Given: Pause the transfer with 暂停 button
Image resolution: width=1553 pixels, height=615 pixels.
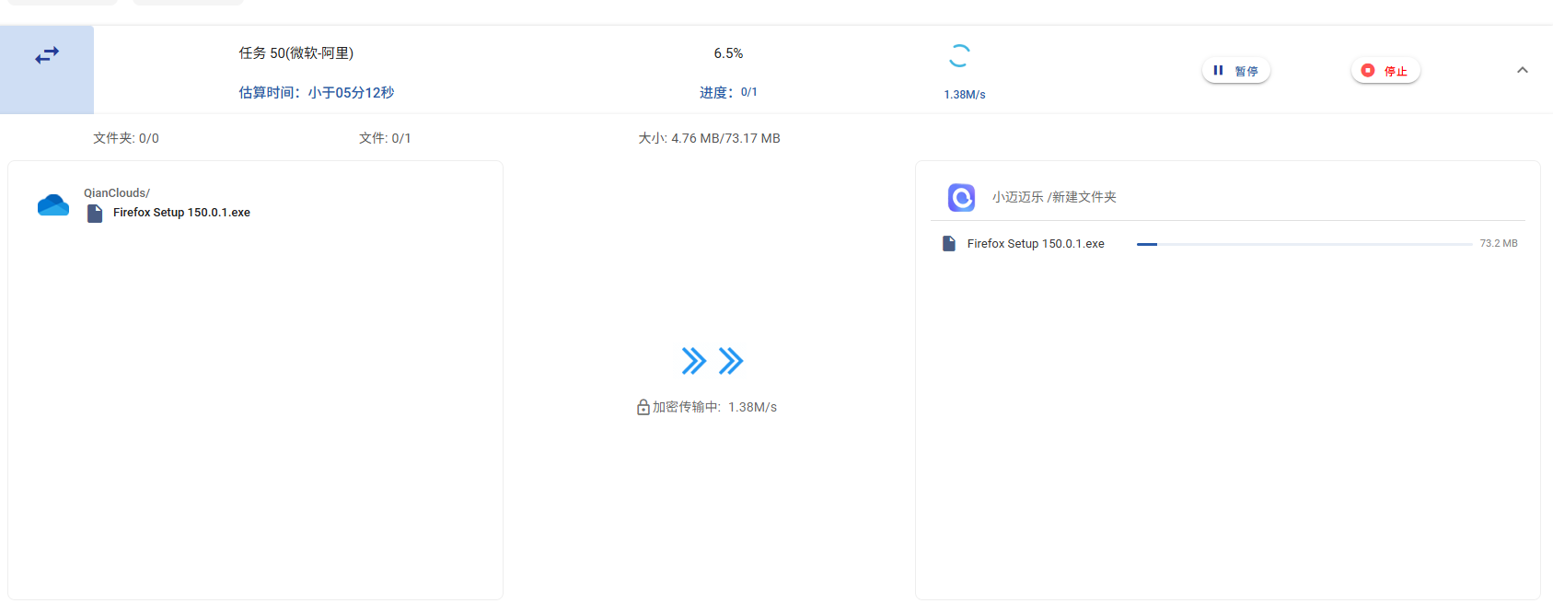Looking at the screenshot, I should (x=1235, y=71).
